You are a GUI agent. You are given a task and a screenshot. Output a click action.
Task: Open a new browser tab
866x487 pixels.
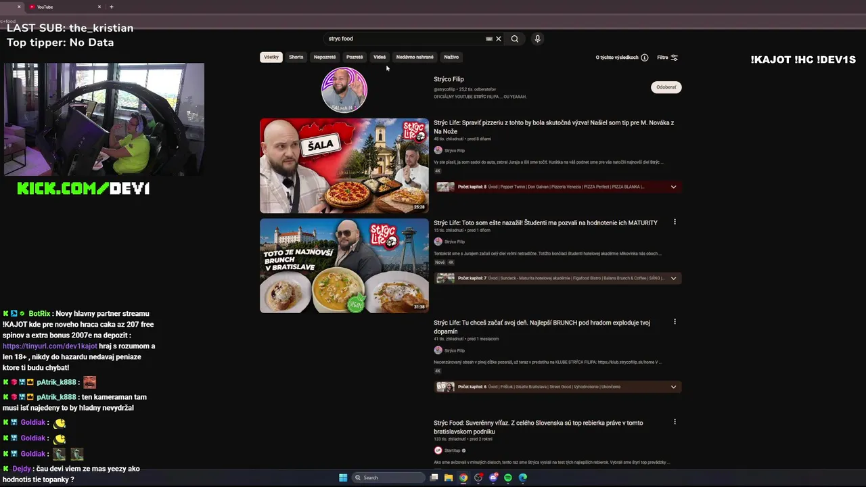point(112,7)
